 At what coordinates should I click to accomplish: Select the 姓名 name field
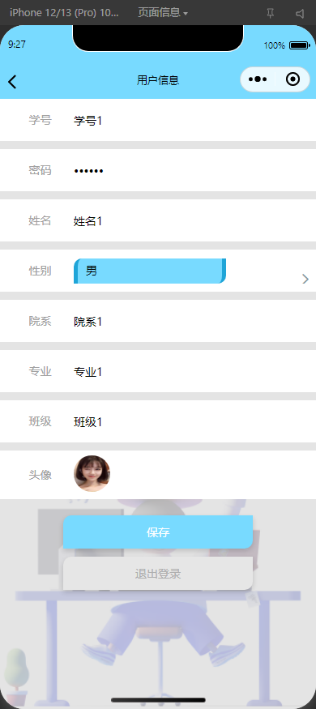tap(190, 220)
